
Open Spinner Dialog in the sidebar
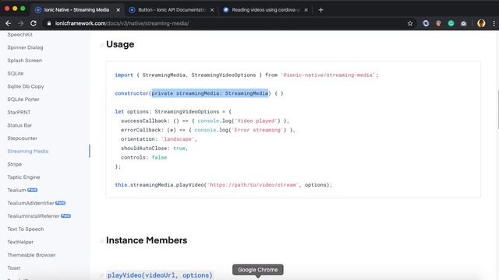pyautogui.click(x=25, y=47)
